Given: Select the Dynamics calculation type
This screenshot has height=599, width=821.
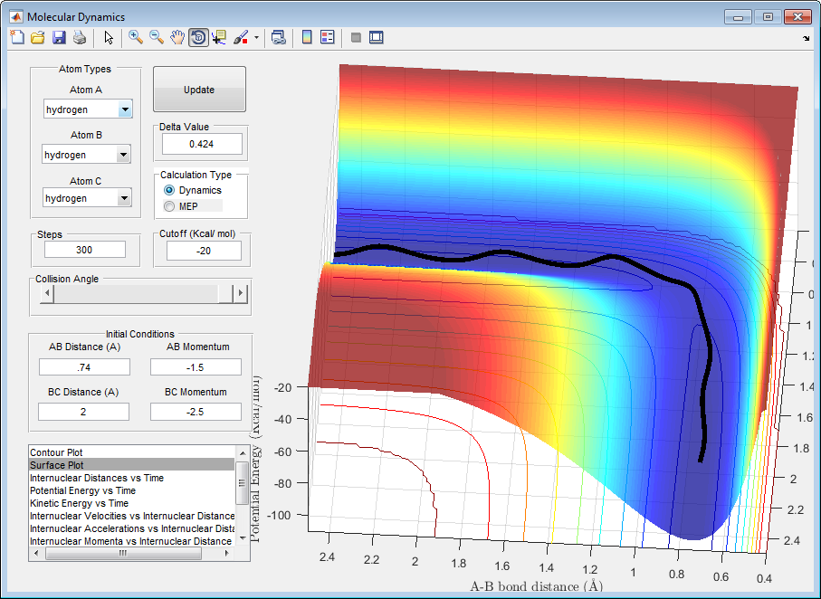Looking at the screenshot, I should pyautogui.click(x=169, y=190).
